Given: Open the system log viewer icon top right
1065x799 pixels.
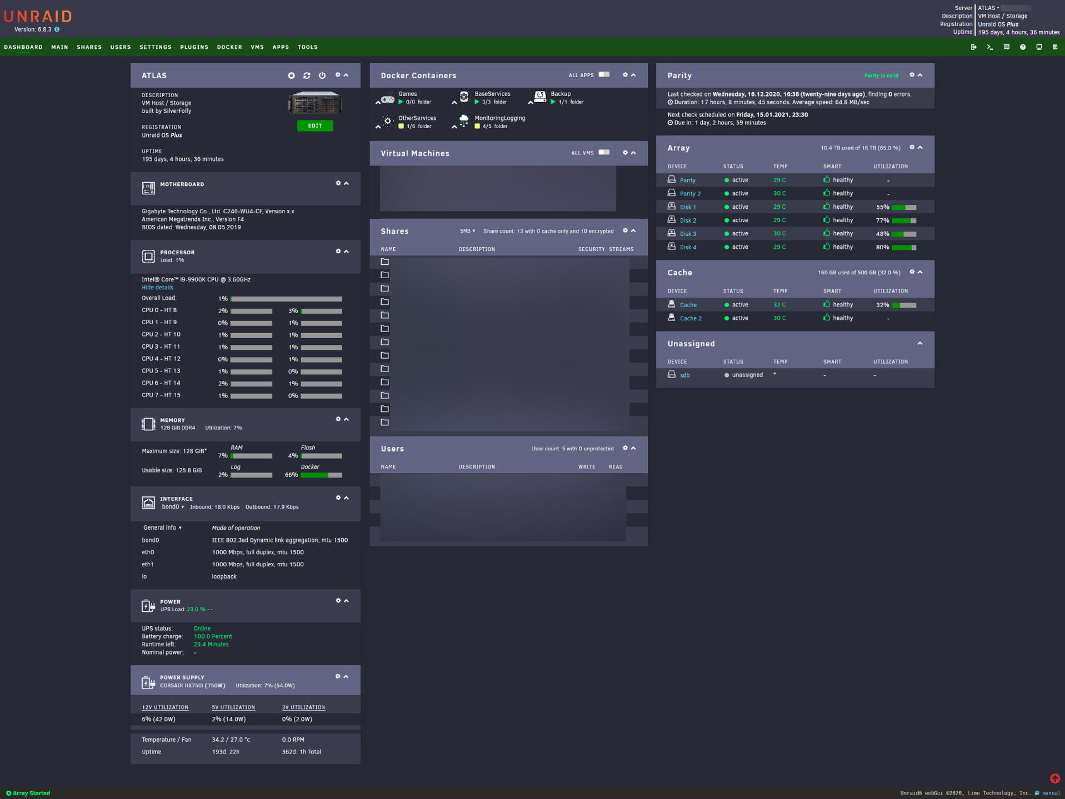Looking at the screenshot, I should 1055,47.
